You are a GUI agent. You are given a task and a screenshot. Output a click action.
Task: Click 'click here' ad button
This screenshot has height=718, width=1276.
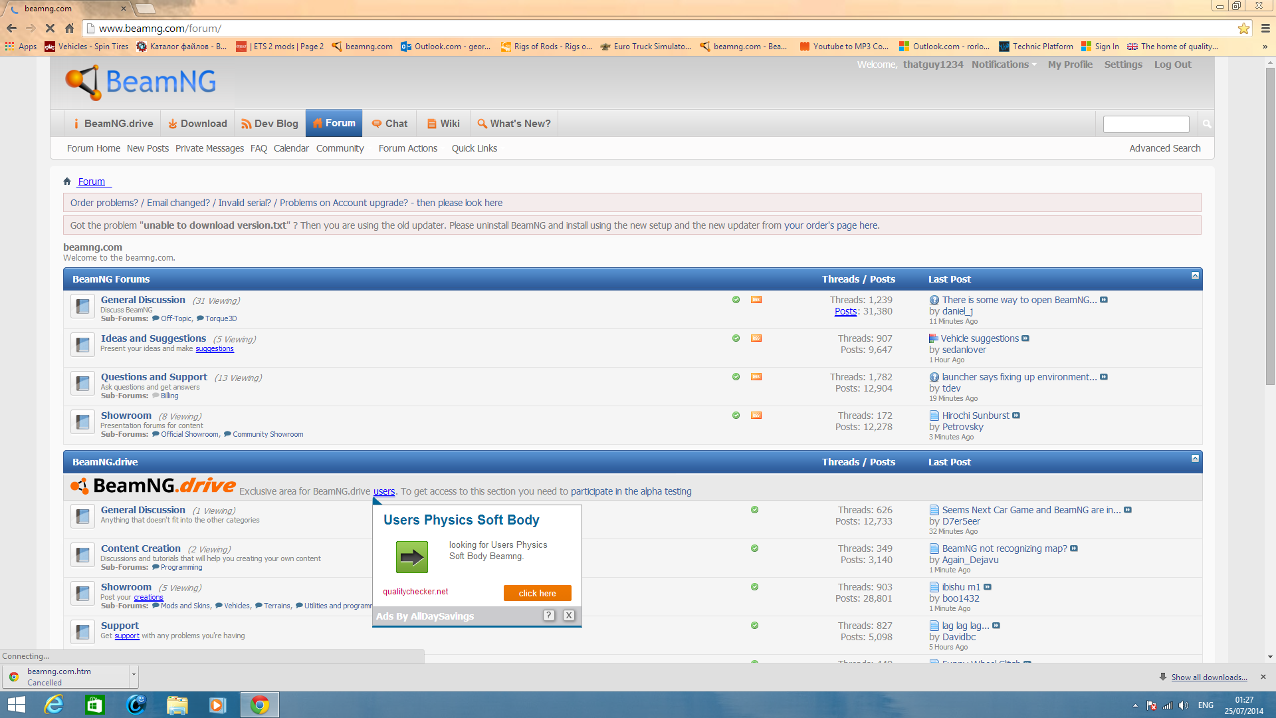pyautogui.click(x=538, y=593)
